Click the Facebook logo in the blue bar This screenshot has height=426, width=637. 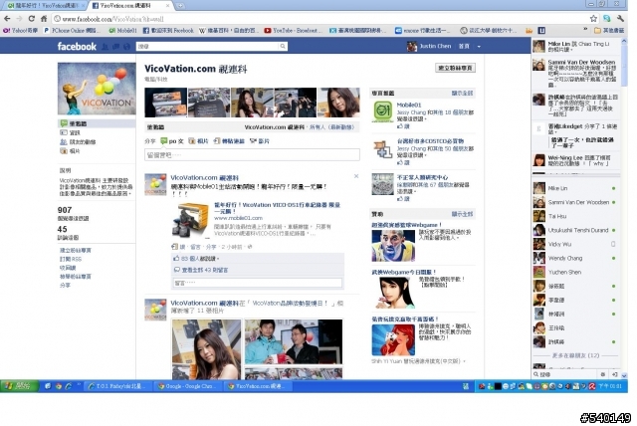(77, 47)
